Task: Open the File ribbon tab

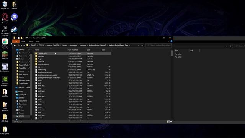Action: pos(16,41)
